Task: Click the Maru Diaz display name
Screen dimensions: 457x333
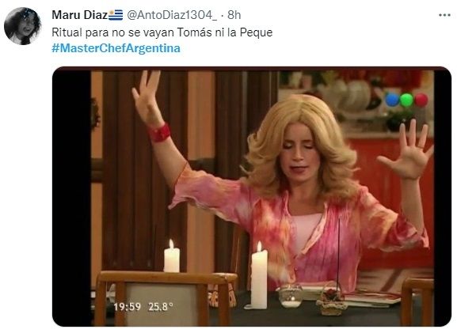Action: 79,15
